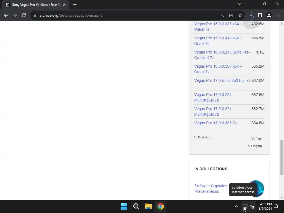Screen dimensions: 284x213
Task: Open the clock and calendar flyout
Action: point(265,206)
